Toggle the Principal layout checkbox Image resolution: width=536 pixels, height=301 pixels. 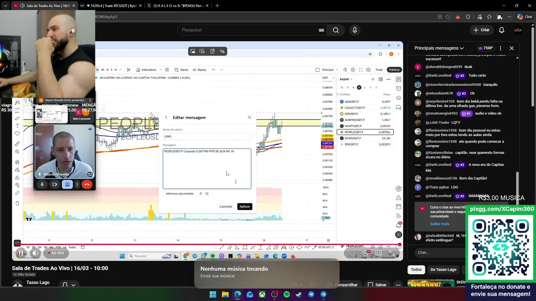(317, 70)
